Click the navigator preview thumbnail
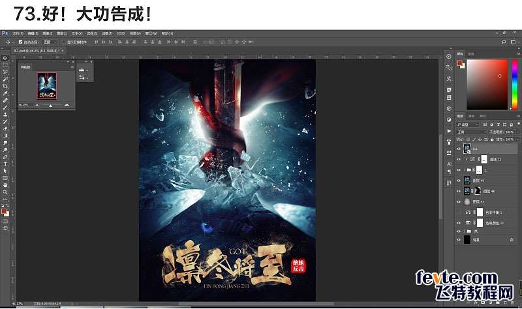The height and width of the screenshot is (309, 522). point(47,86)
